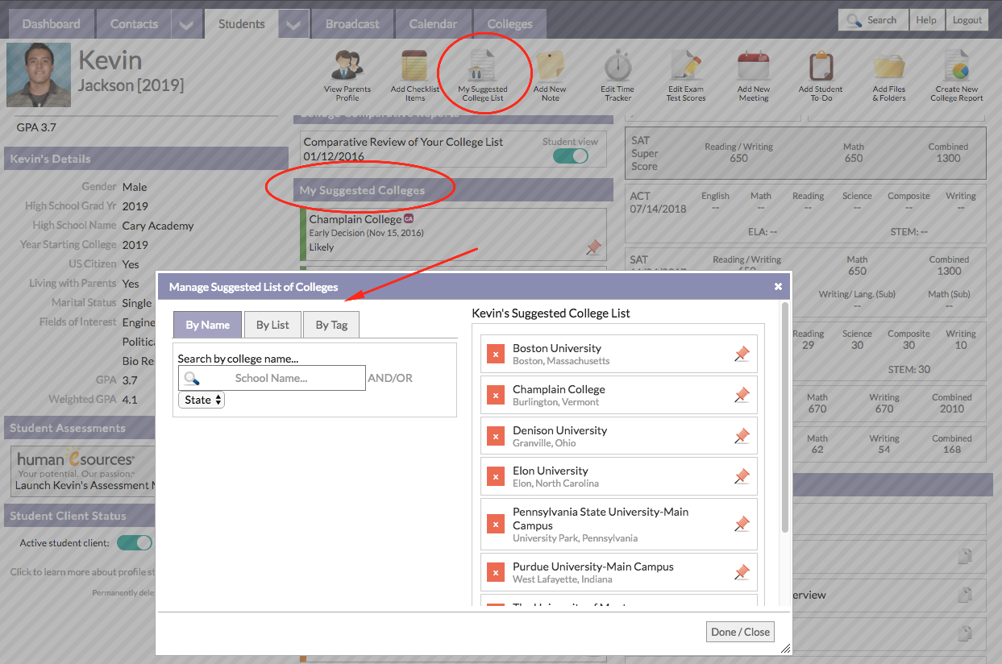Create New College Report icon
This screenshot has height=664, width=1002.
(x=957, y=75)
